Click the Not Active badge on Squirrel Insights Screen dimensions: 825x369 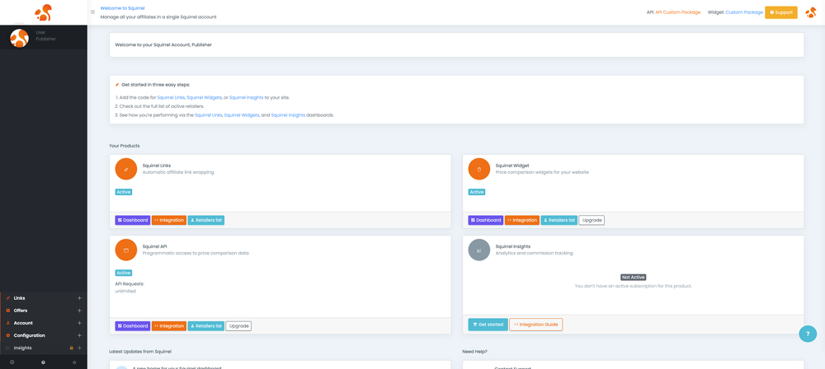pyautogui.click(x=633, y=277)
